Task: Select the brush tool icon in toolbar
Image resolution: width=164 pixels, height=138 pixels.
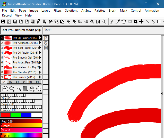Action: point(112,21)
